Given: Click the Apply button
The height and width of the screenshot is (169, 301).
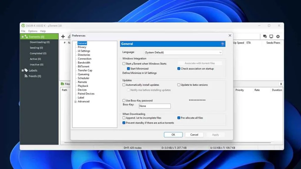Looking at the screenshot, I should pyautogui.click(x=215, y=135).
